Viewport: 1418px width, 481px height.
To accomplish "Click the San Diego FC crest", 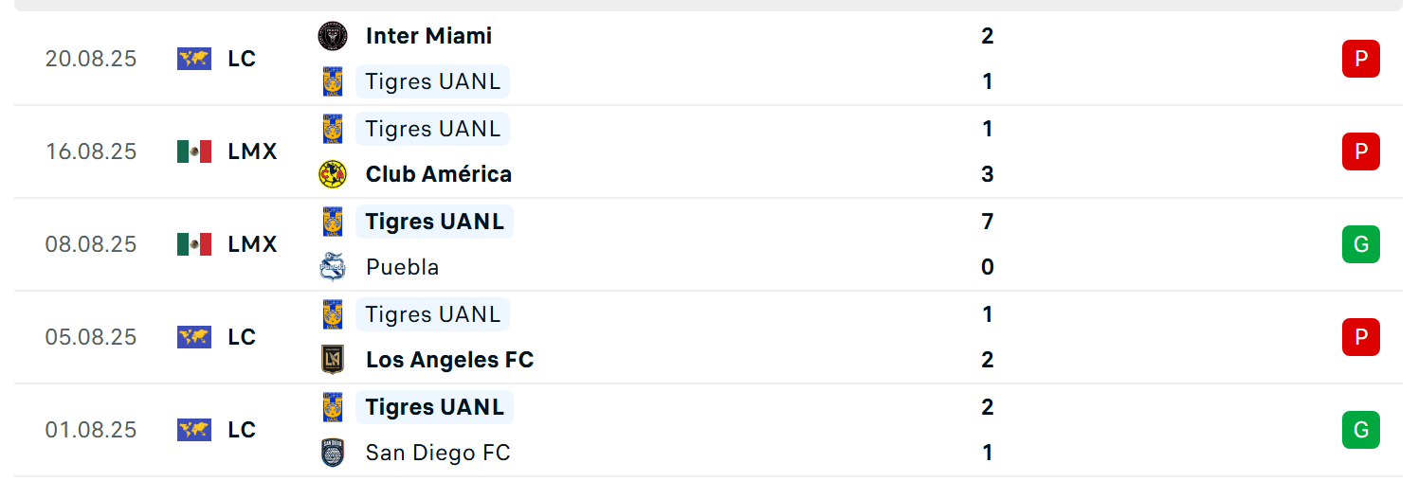I will coord(332,453).
